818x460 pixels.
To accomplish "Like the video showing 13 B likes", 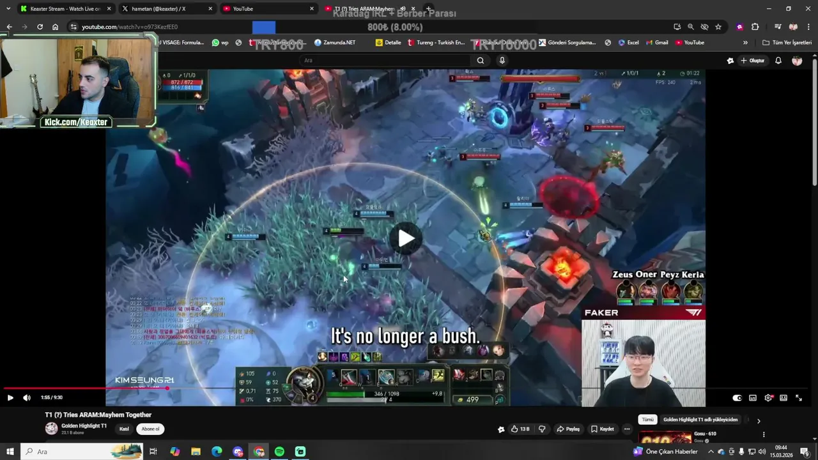I will click(521, 429).
